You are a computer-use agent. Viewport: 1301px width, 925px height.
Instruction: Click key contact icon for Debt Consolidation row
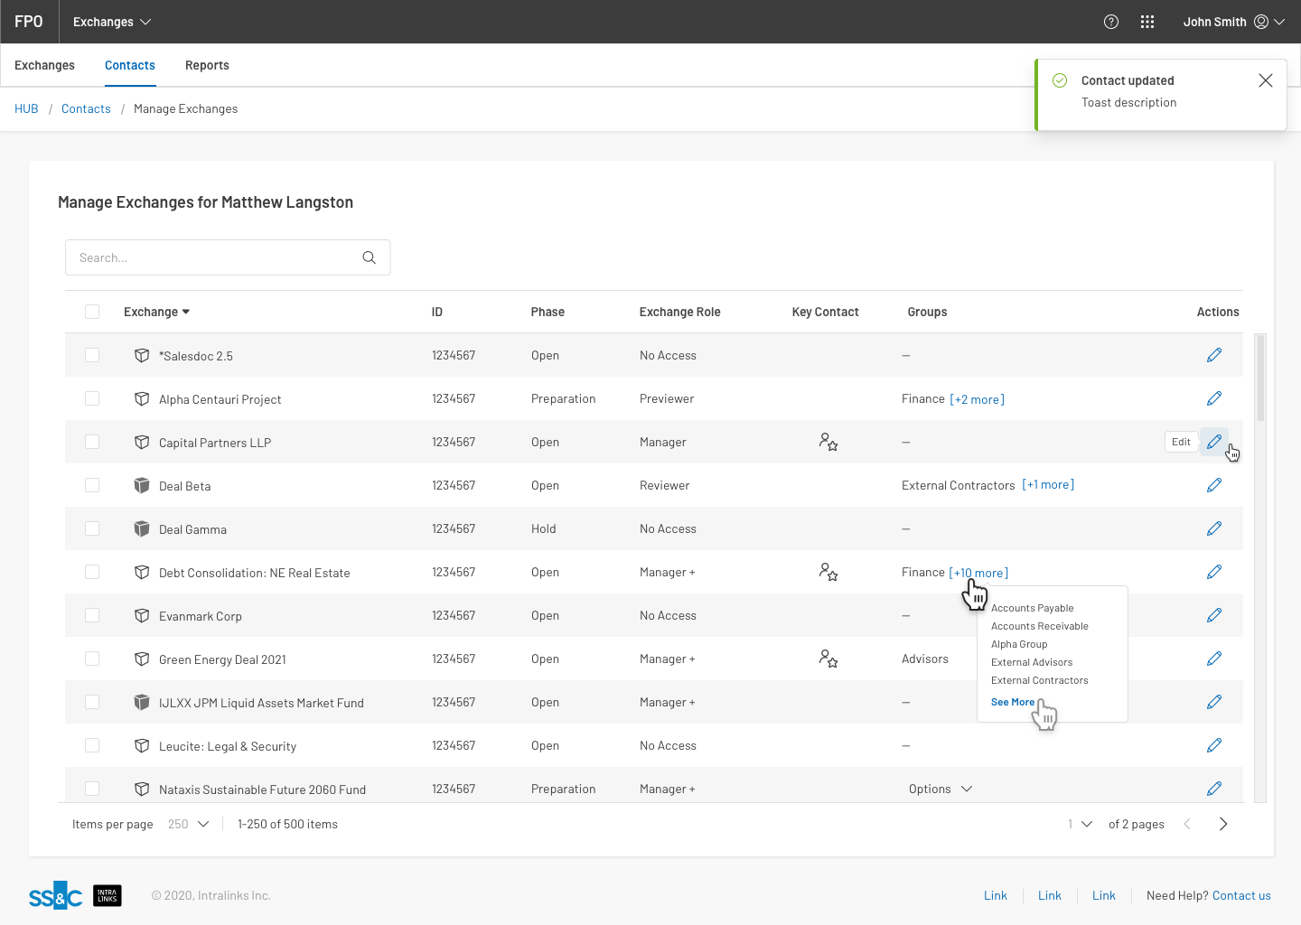[x=828, y=572]
